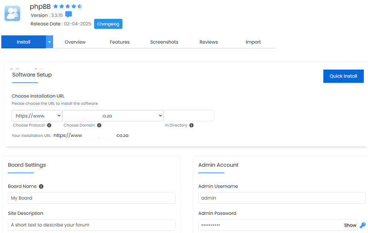Click the Admin Password field
This screenshot has width=368, height=233.
pos(278,225)
